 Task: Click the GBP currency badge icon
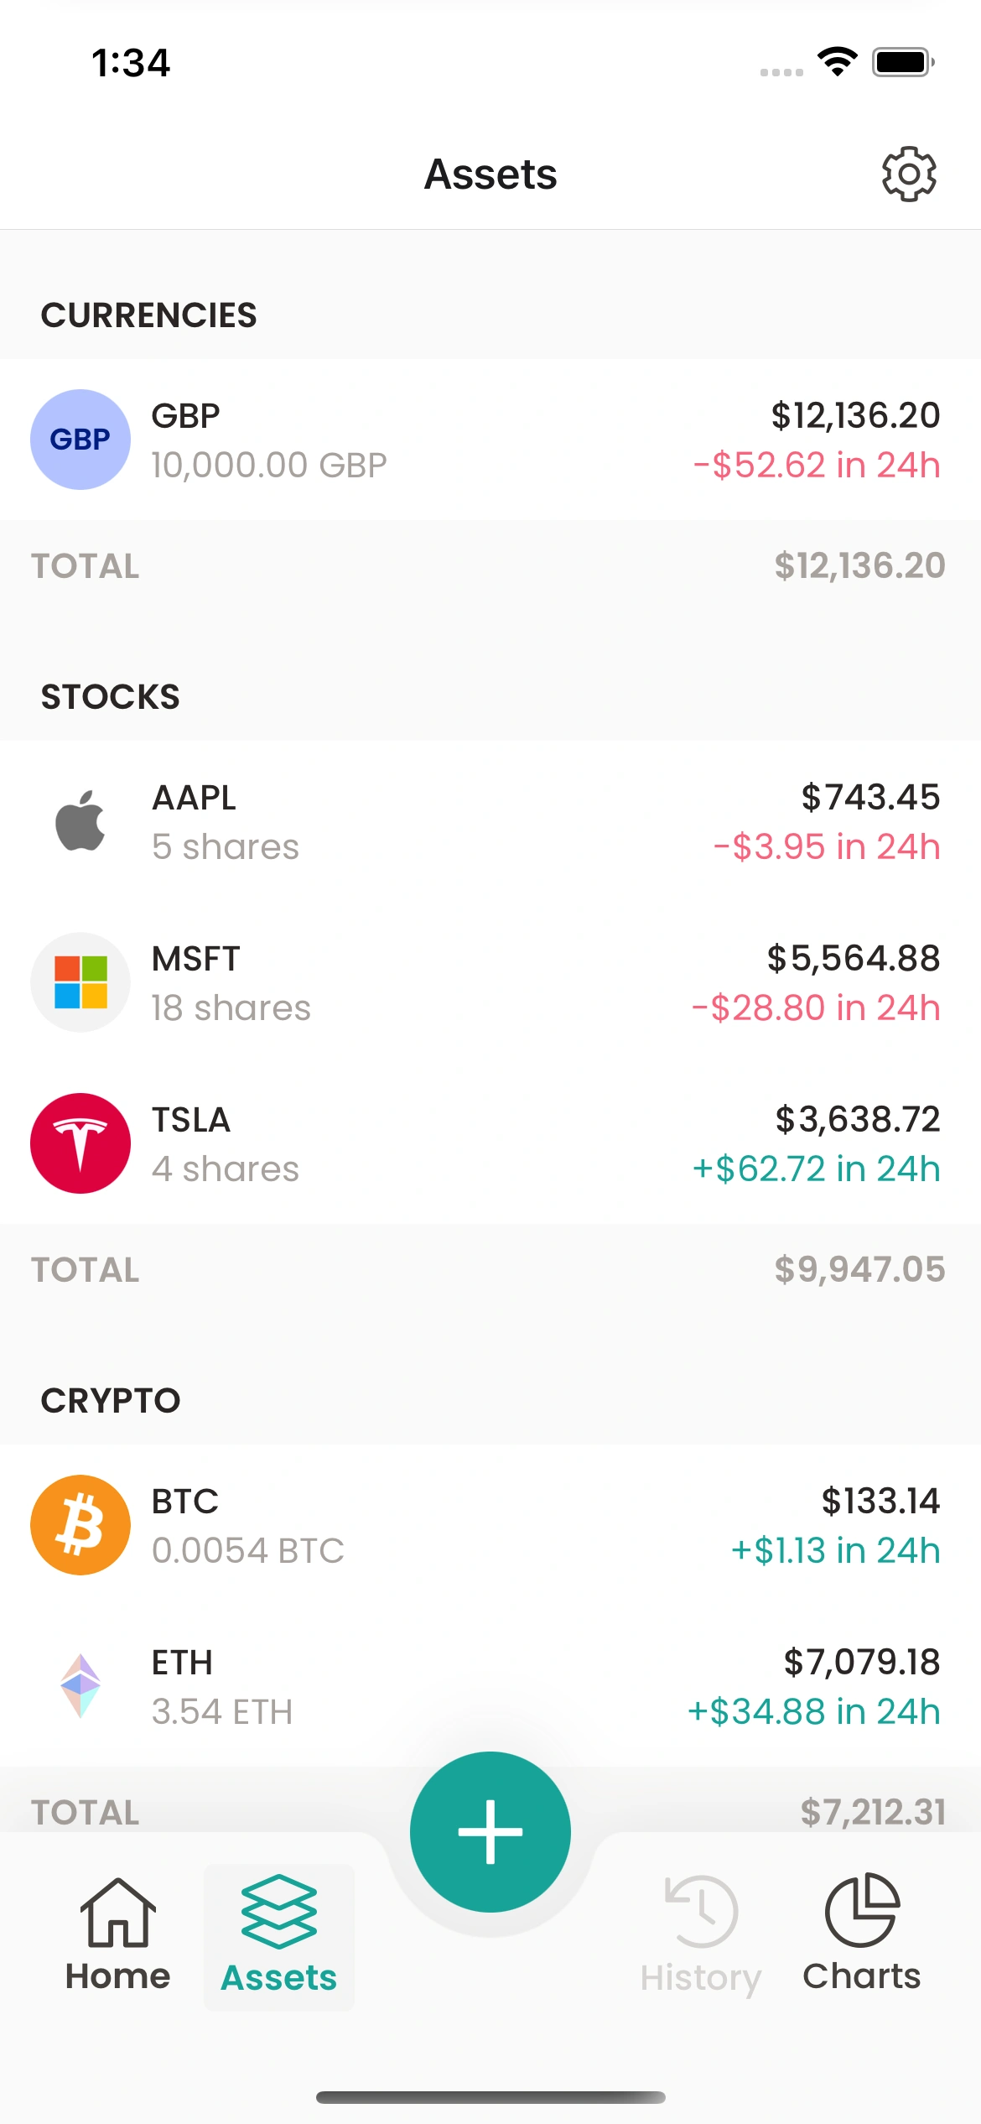click(x=80, y=440)
